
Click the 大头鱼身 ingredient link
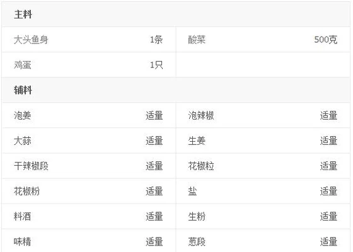pyautogui.click(x=31, y=40)
